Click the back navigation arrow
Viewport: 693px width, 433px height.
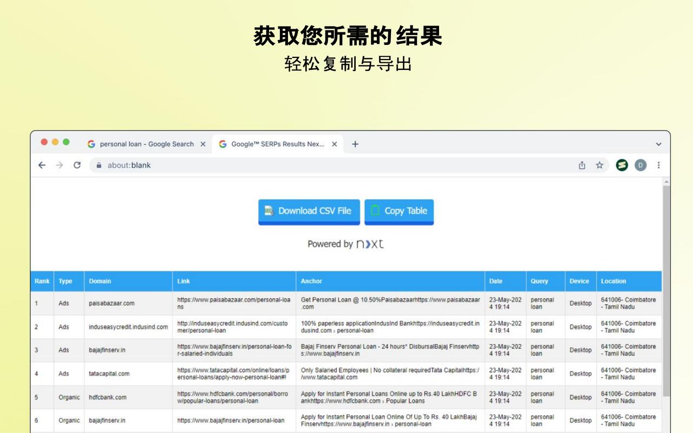click(42, 165)
